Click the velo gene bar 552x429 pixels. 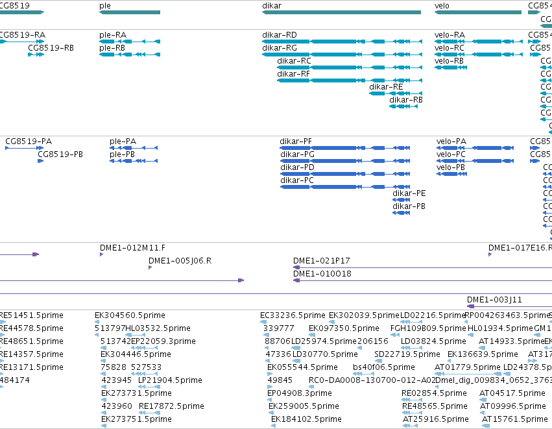[x=478, y=12]
